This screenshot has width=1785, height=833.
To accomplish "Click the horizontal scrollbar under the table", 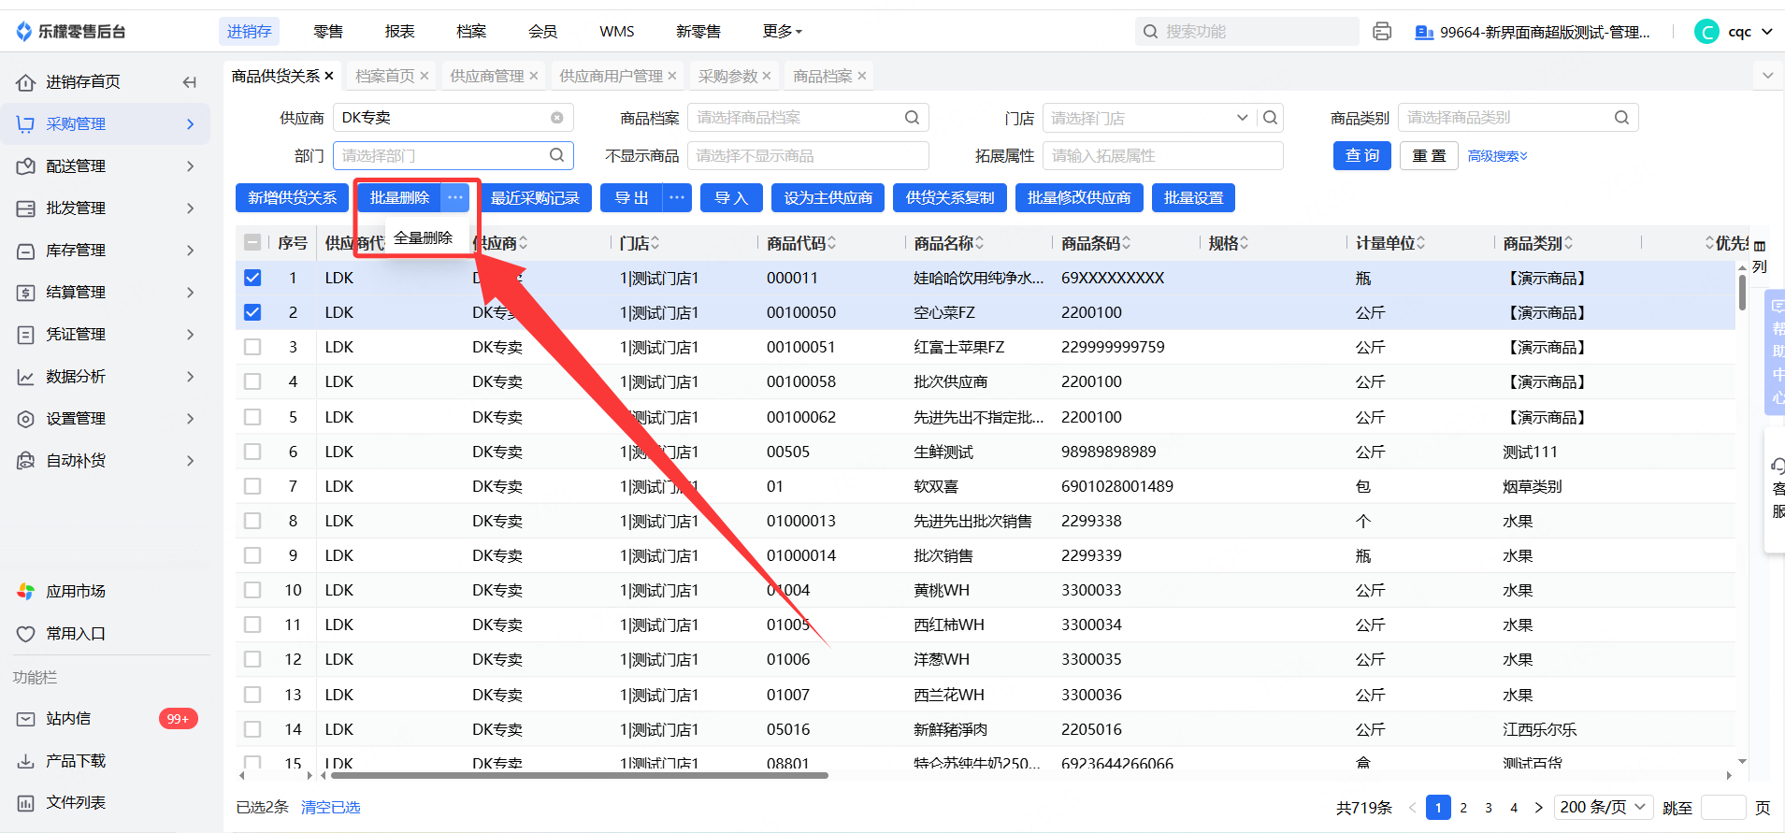I will pos(580,775).
